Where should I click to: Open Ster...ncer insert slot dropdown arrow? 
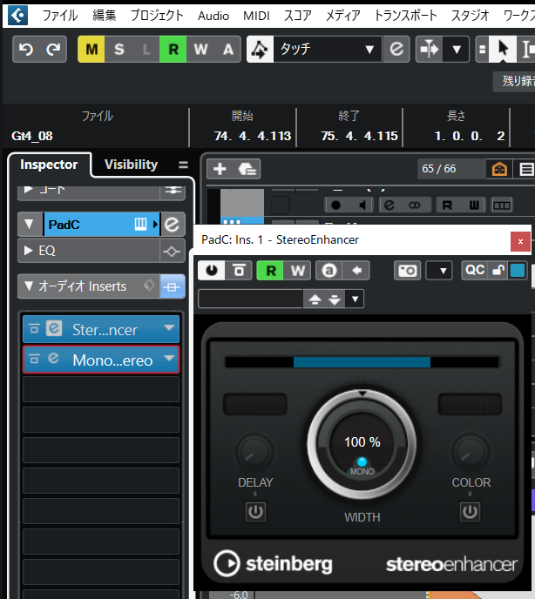[169, 327]
